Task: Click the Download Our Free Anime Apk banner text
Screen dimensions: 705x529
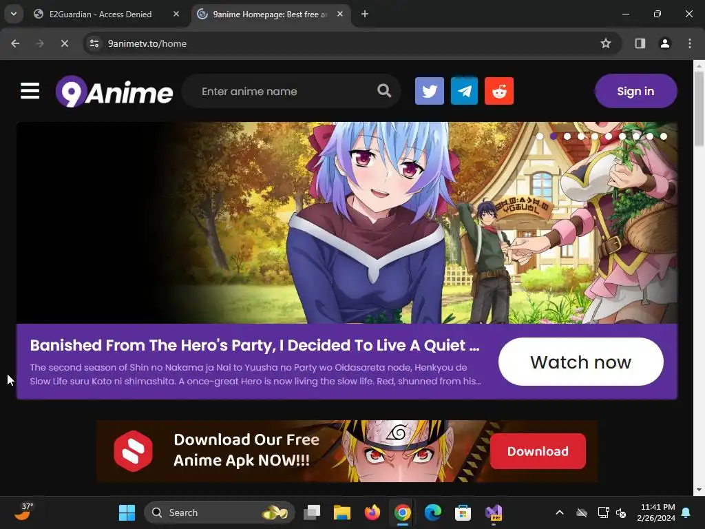Action: click(246, 450)
